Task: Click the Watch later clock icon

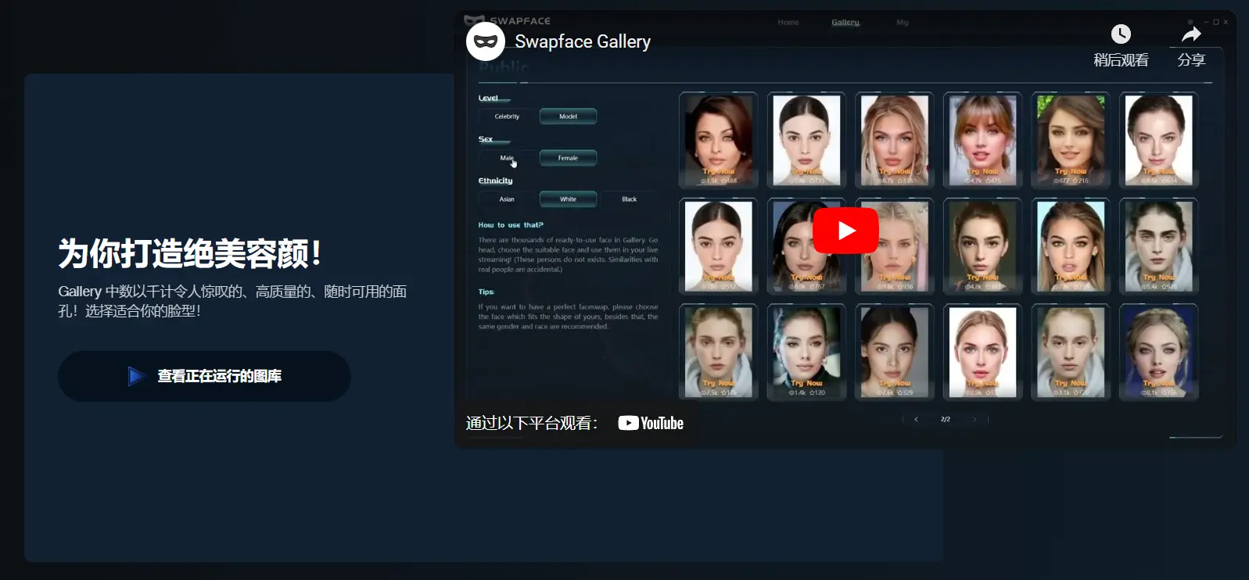Action: click(1121, 34)
